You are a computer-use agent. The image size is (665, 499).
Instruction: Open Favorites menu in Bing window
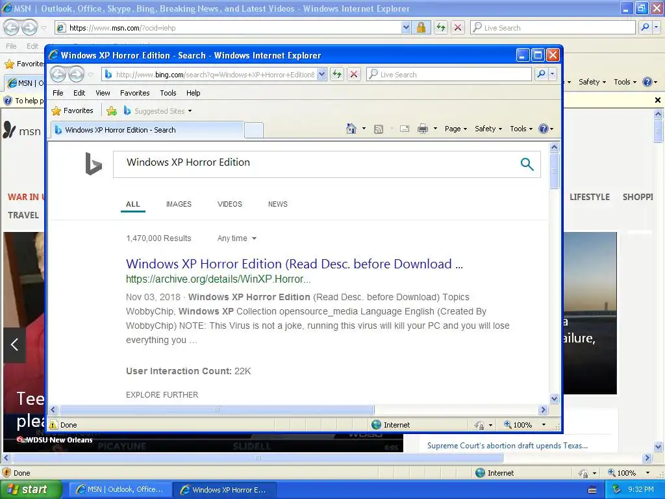click(x=135, y=93)
